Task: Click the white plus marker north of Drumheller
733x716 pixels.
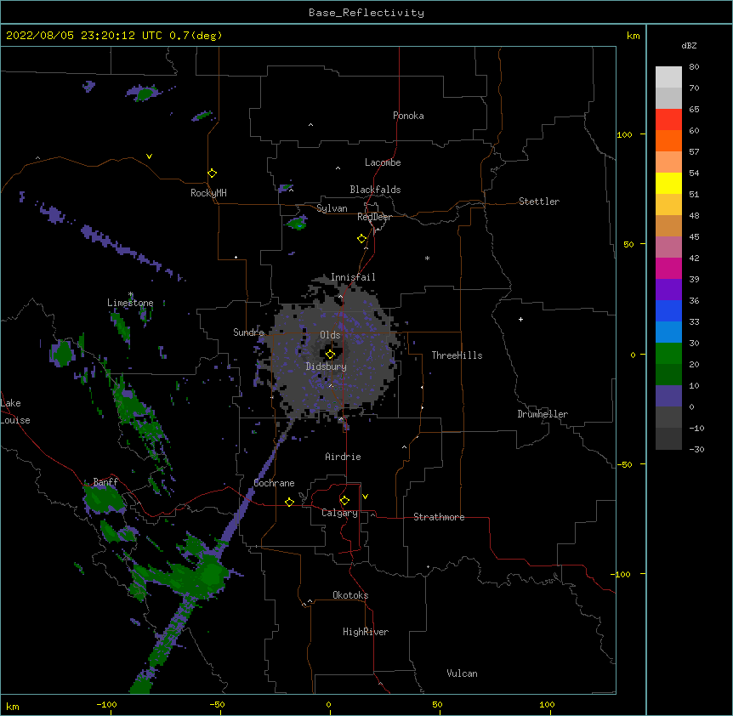Action: (x=520, y=319)
